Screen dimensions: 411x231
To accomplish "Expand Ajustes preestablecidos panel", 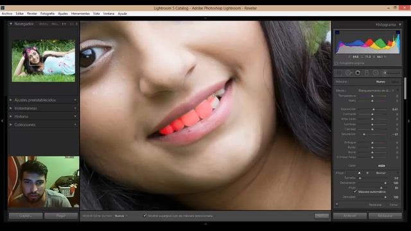I will click(x=11, y=100).
